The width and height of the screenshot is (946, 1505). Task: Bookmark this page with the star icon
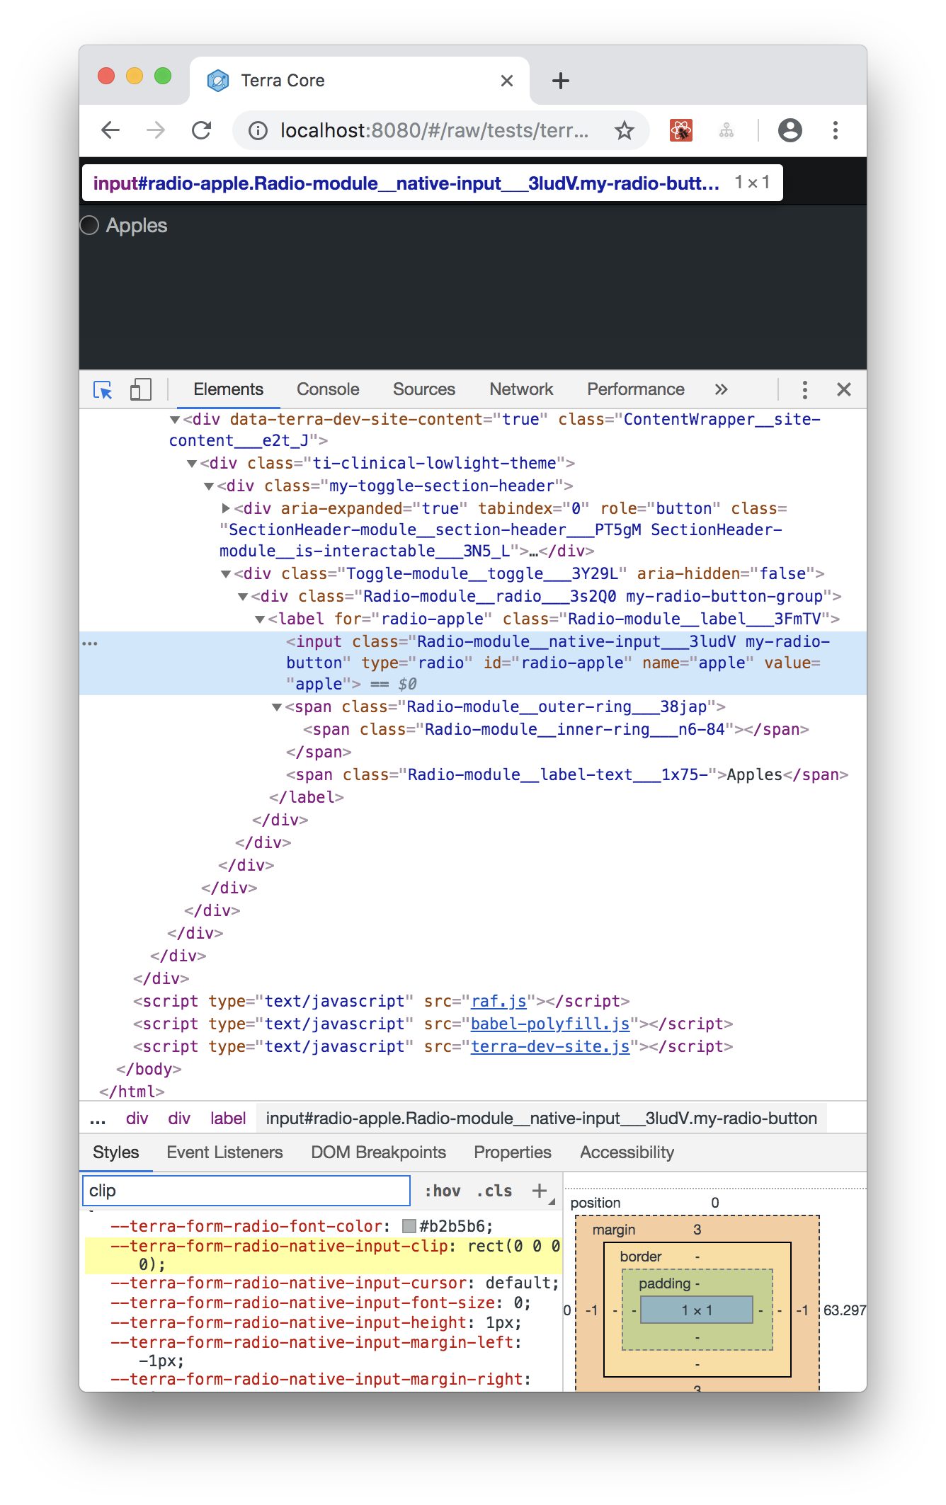(x=624, y=130)
